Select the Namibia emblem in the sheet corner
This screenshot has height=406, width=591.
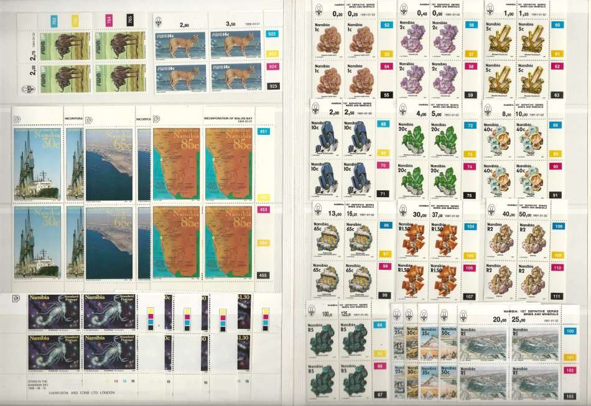tap(319, 9)
